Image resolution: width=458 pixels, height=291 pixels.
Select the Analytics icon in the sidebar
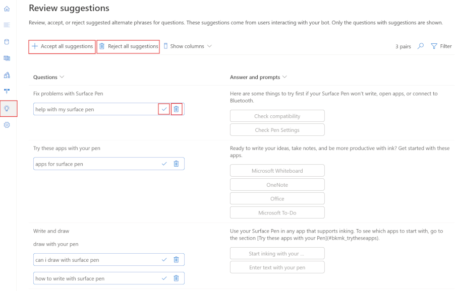[x=7, y=75]
